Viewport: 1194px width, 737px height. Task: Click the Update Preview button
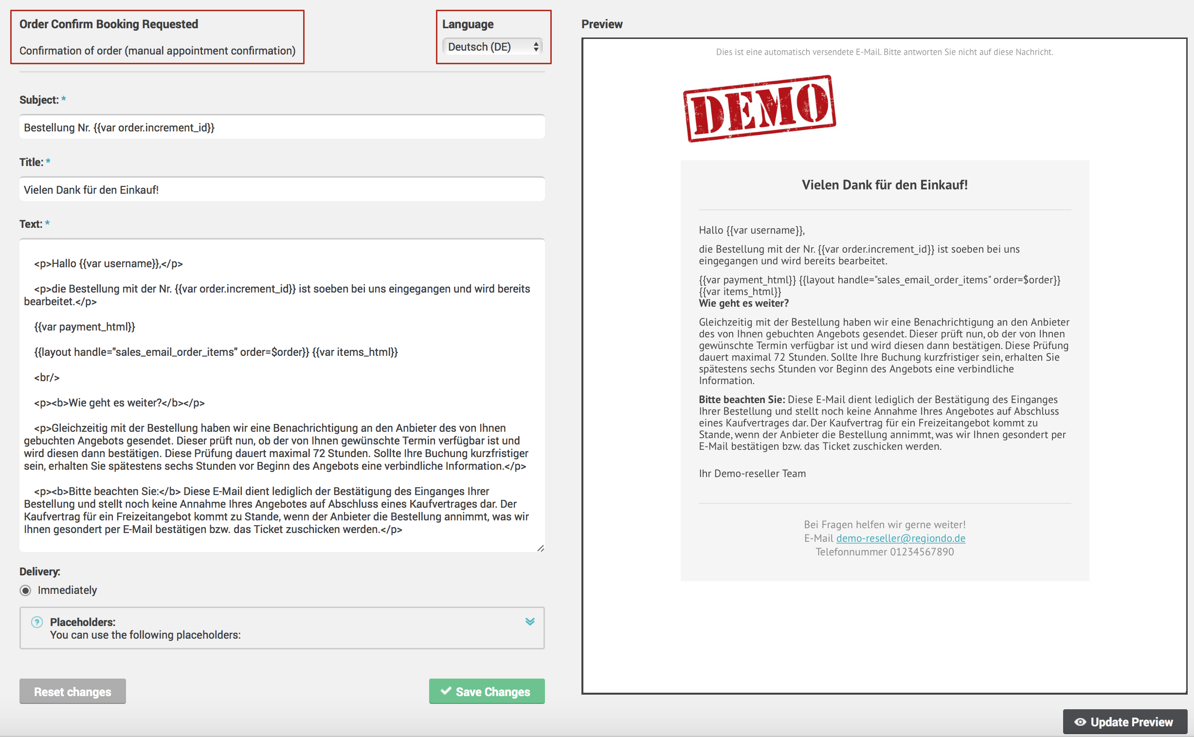1125,722
